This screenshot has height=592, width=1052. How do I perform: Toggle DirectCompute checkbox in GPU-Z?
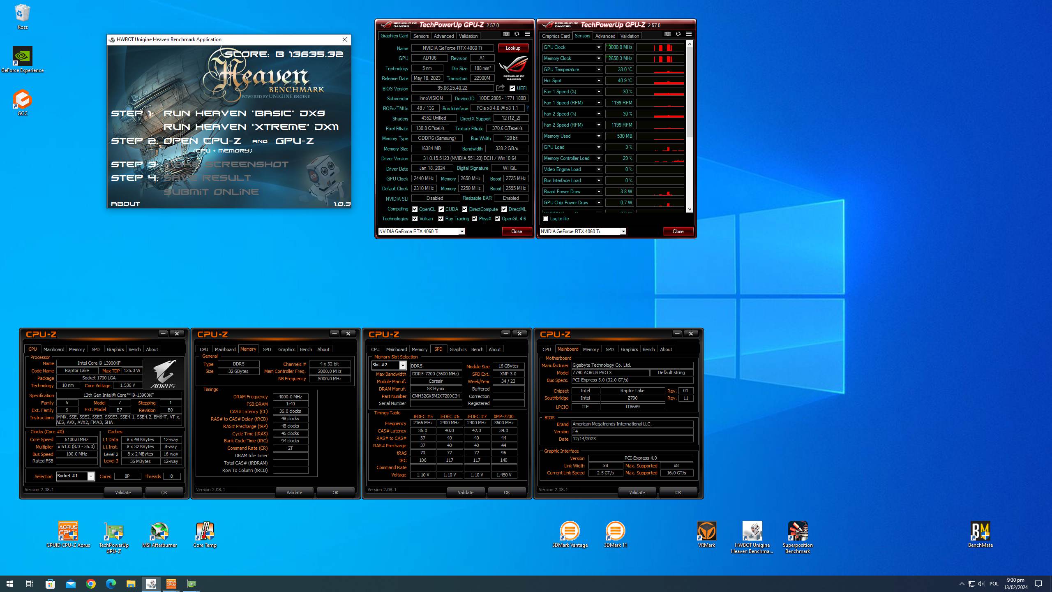[x=464, y=209]
